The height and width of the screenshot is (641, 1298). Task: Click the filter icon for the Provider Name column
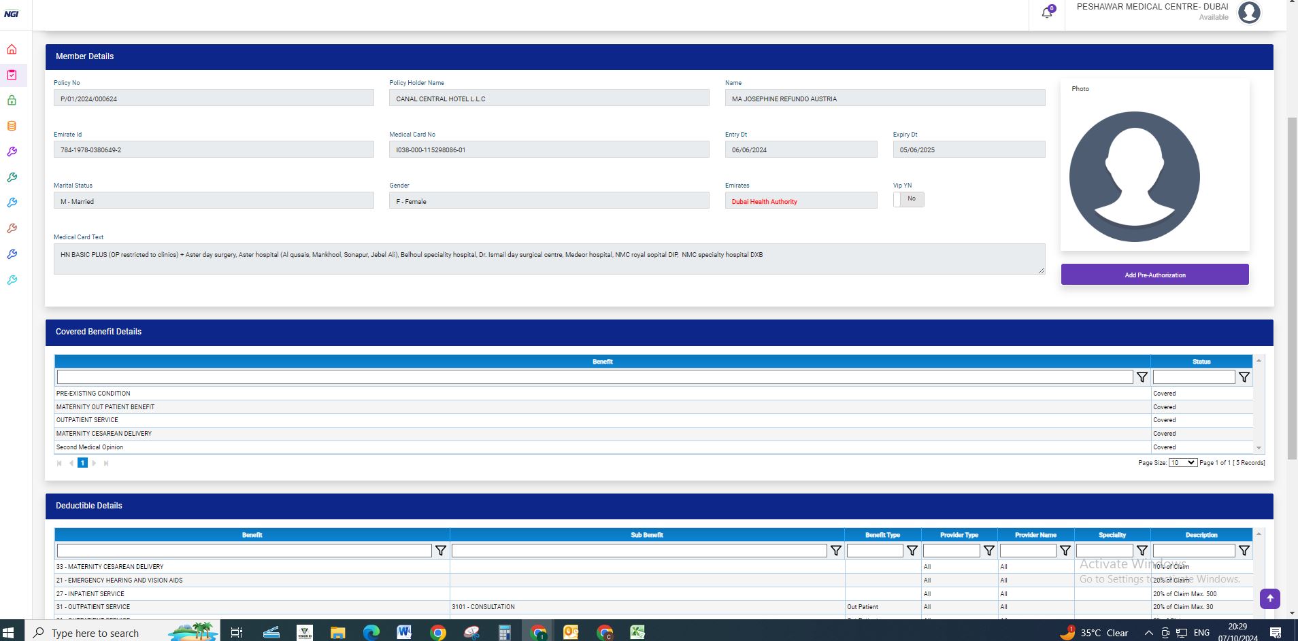pos(1065,551)
